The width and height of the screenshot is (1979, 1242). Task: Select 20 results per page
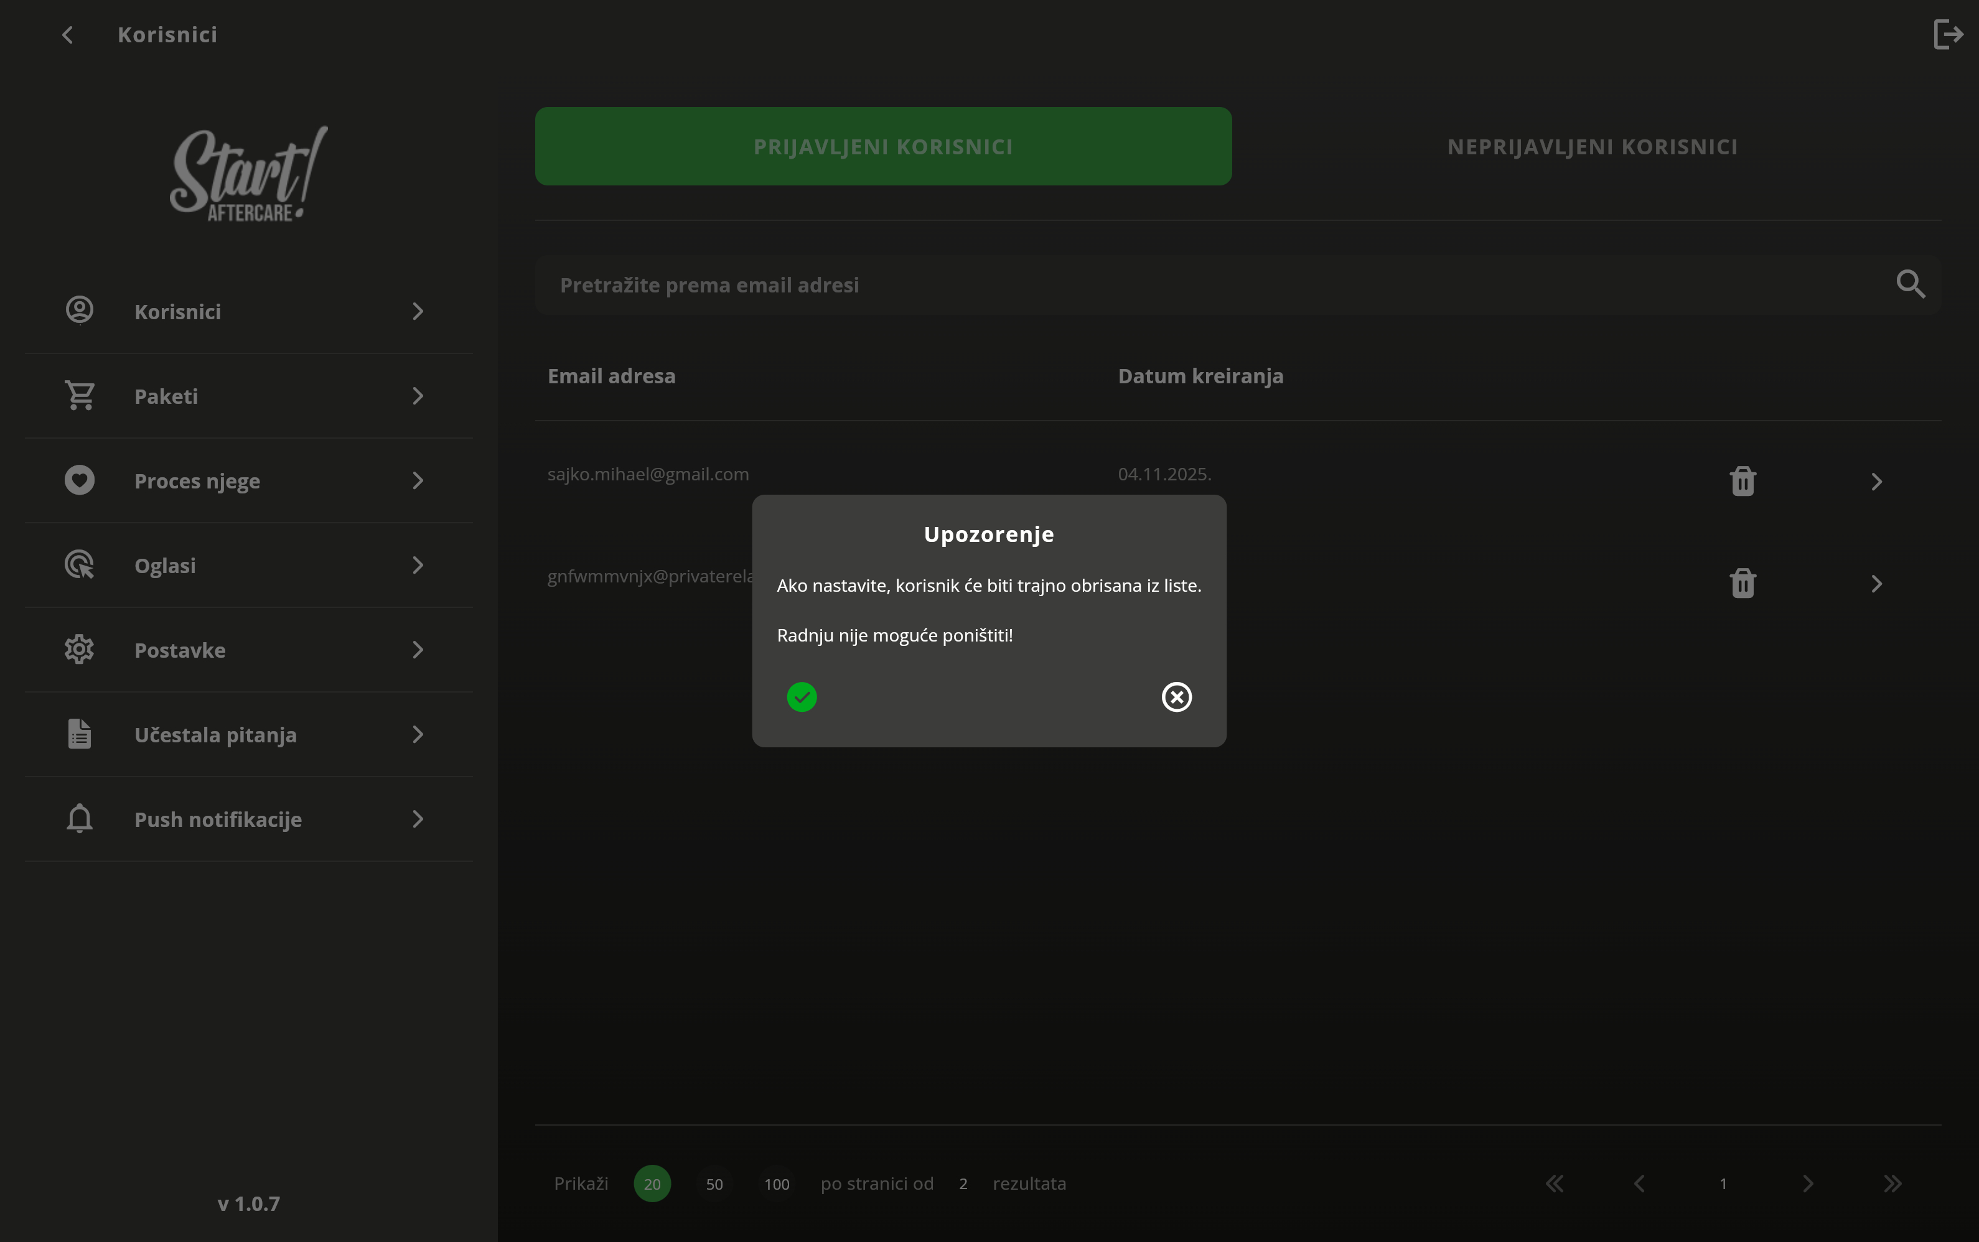[x=652, y=1183]
